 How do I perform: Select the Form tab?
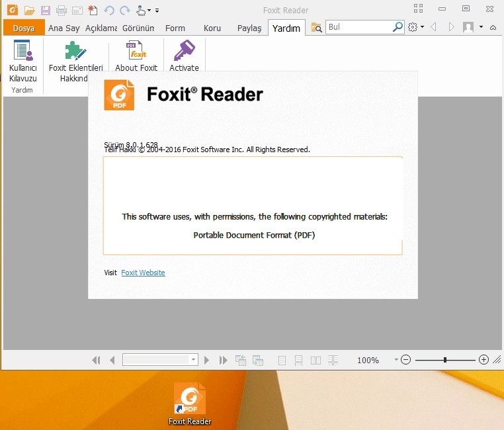175,28
